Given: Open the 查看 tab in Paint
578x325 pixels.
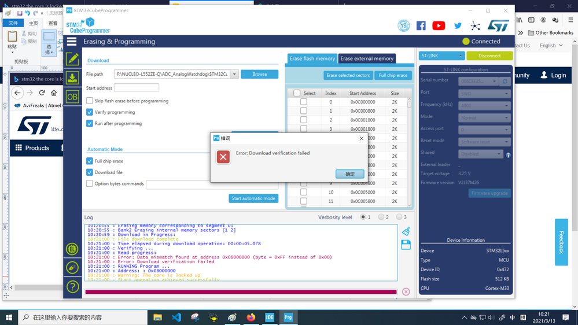Looking at the screenshot, I should [53, 23].
